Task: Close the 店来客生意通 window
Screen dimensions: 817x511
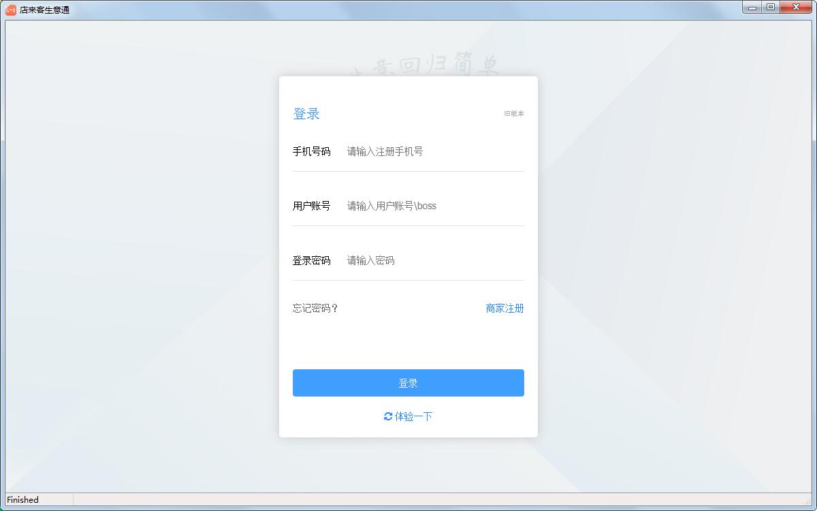Action: click(x=795, y=7)
